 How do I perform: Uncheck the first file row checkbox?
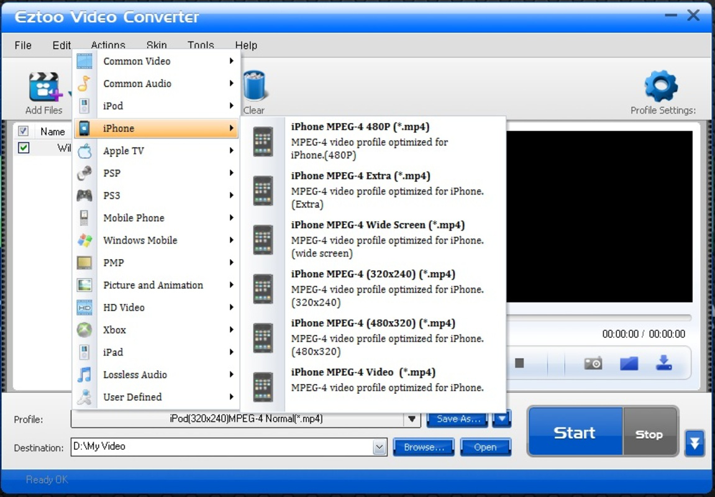pyautogui.click(x=24, y=148)
